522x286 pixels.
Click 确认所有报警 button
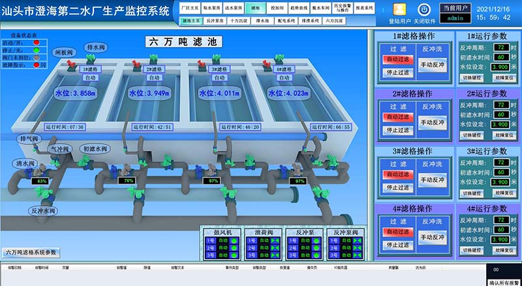(x=504, y=283)
